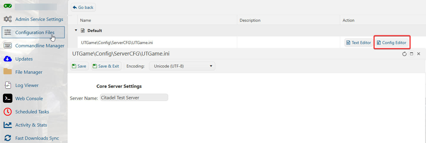426x143 pixels.
Task: Open Updates cloud download icon
Action: pos(8,59)
